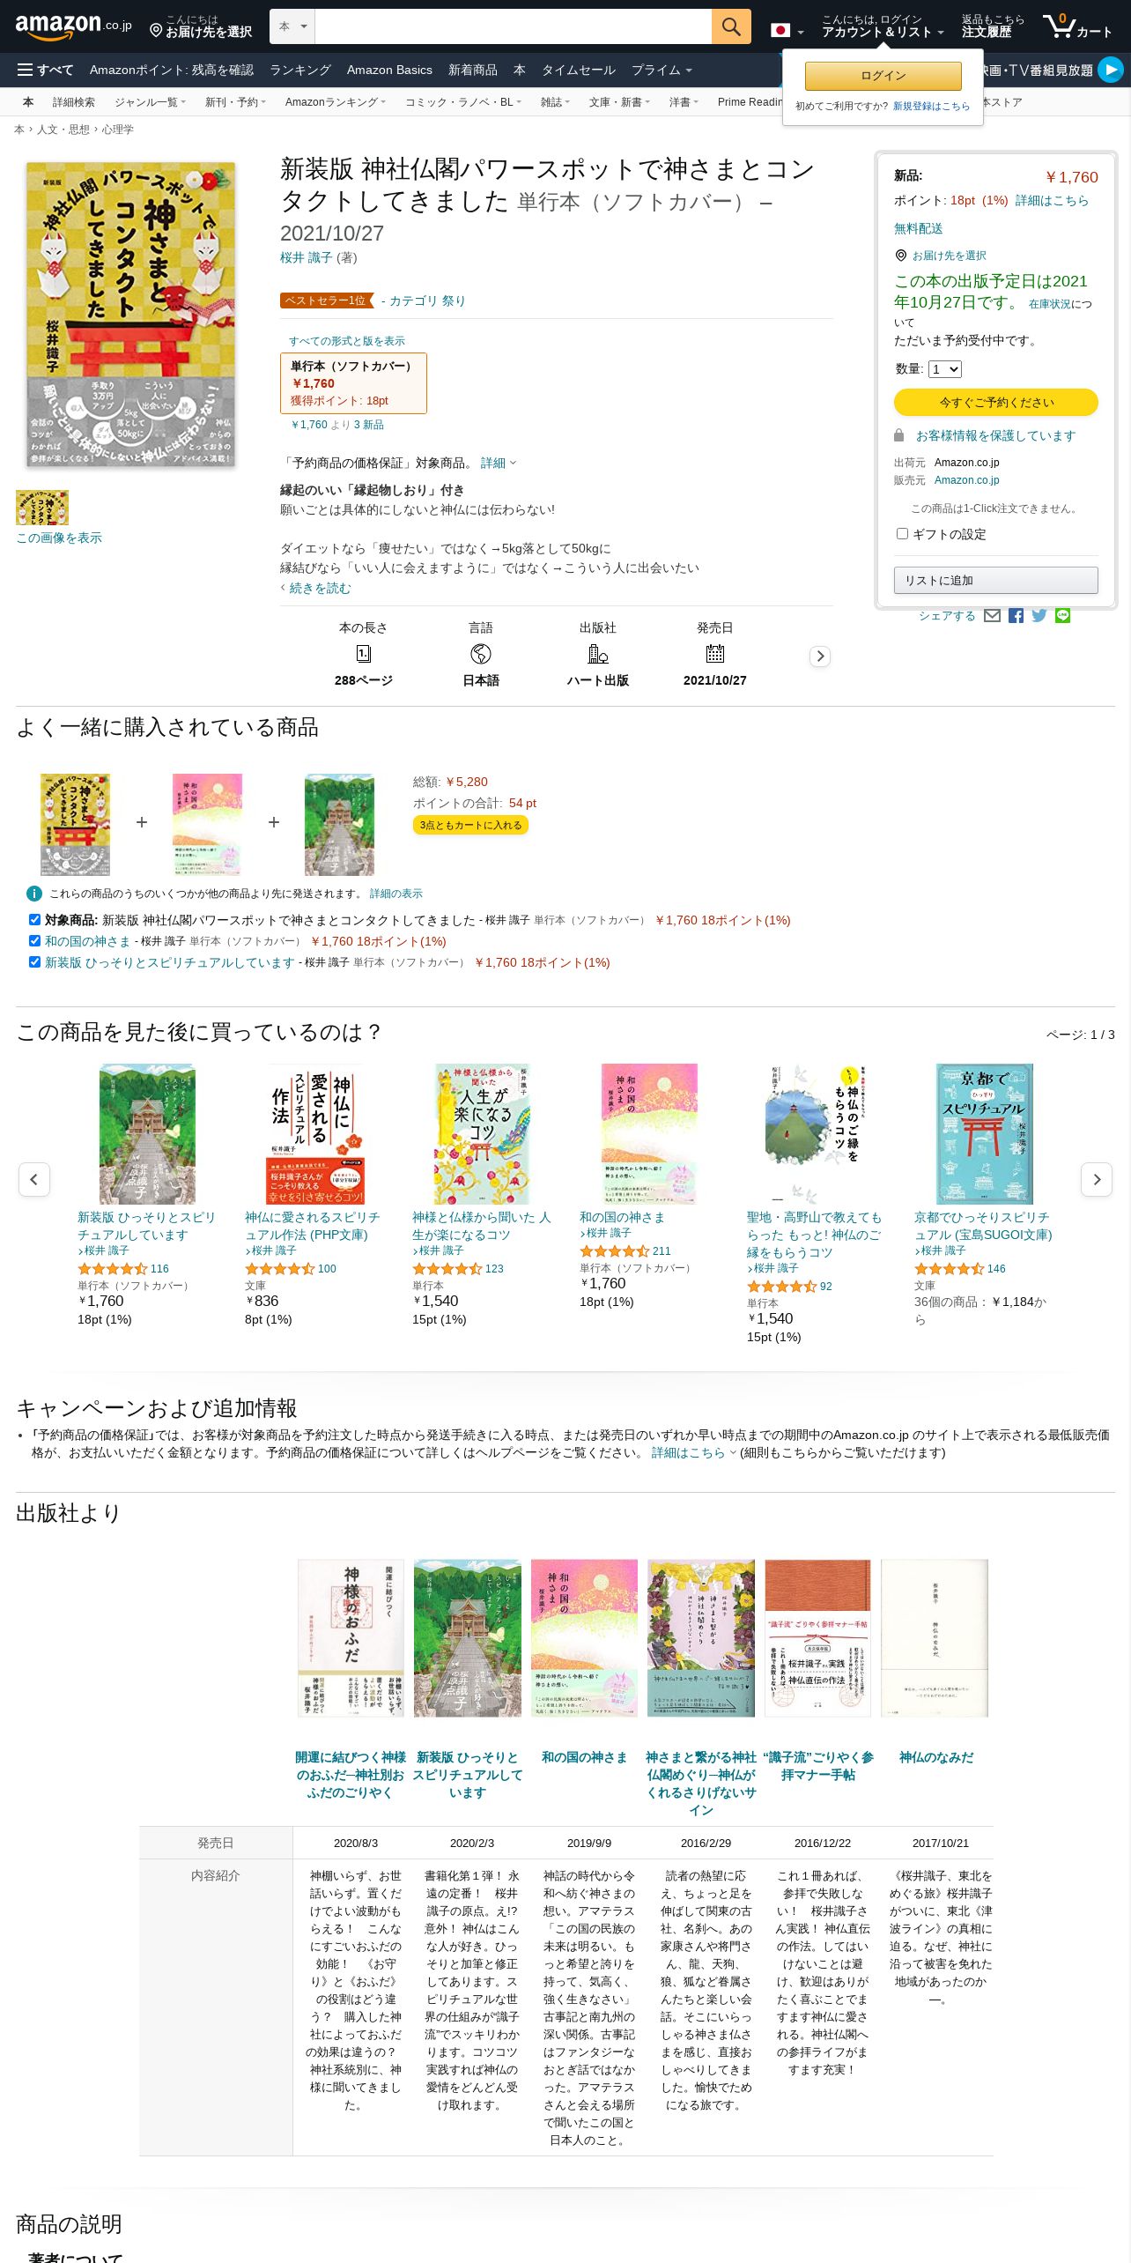This screenshot has height=2263, width=1131.
Task: Uncheck 新装版 ひっそりとスピリチュアル bundle checkbox
Action: click(x=34, y=962)
